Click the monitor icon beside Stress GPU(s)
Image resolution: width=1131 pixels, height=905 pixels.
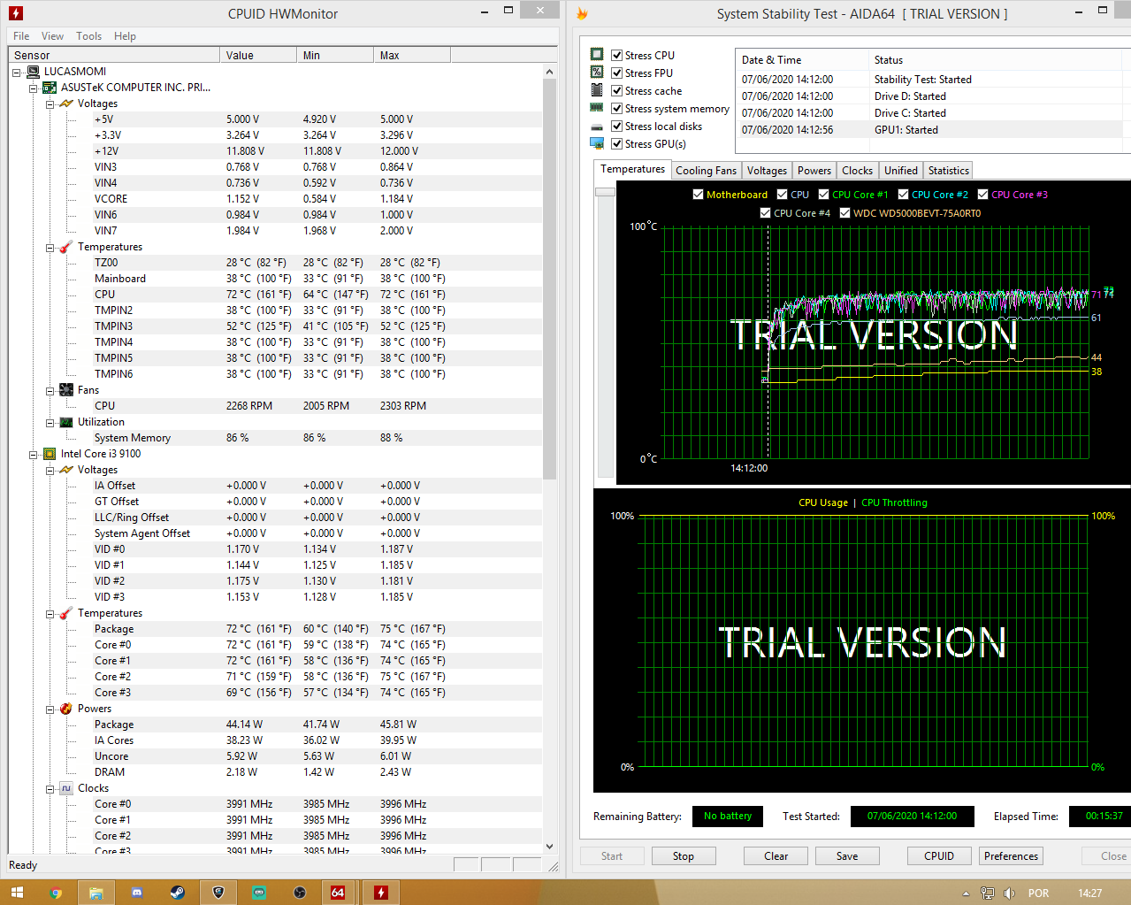[597, 143]
